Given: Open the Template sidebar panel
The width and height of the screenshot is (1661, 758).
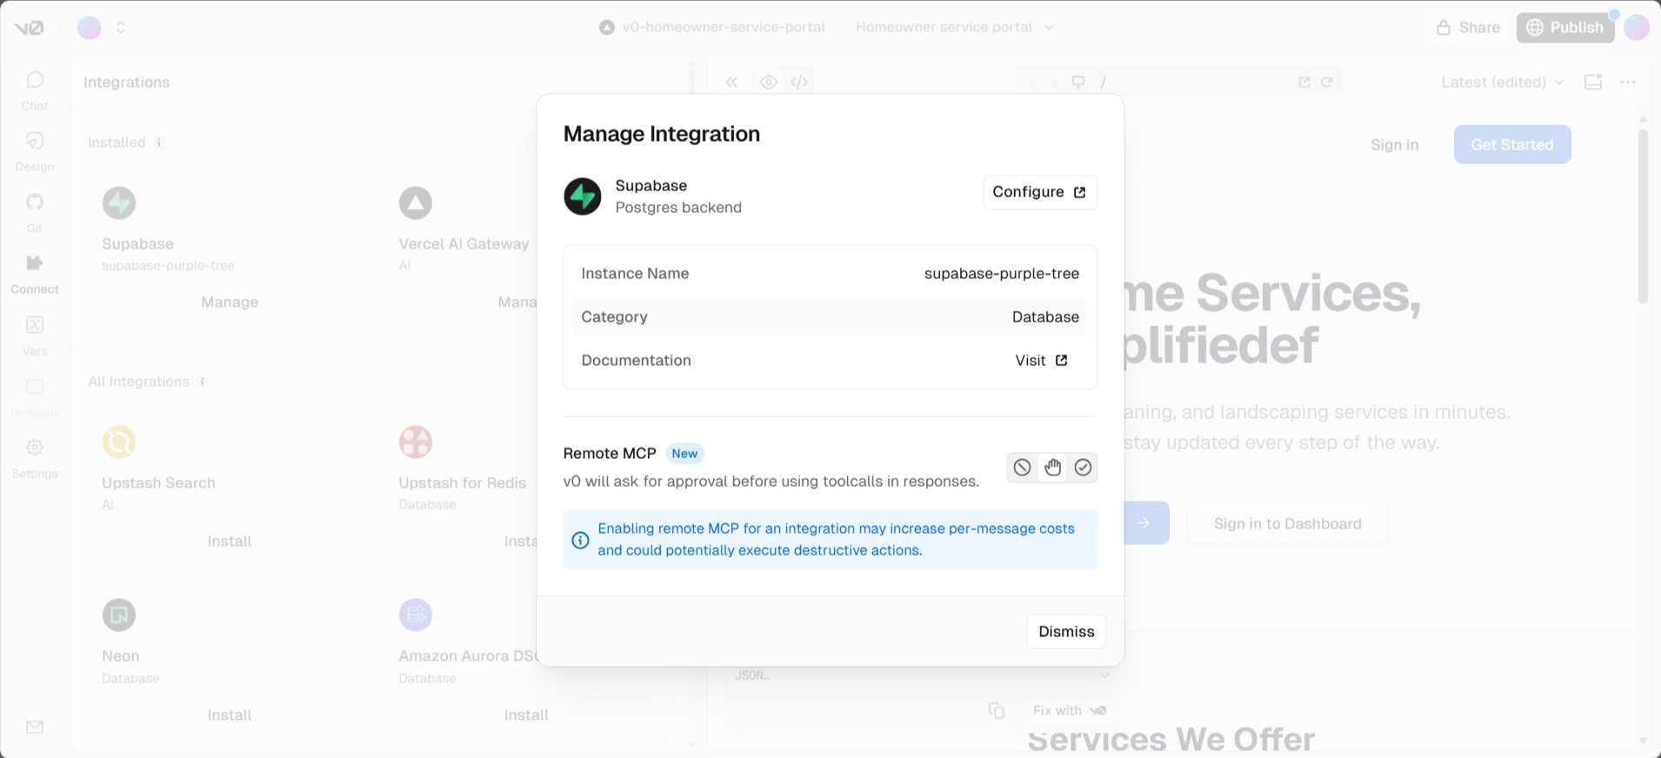Looking at the screenshot, I should [x=35, y=397].
